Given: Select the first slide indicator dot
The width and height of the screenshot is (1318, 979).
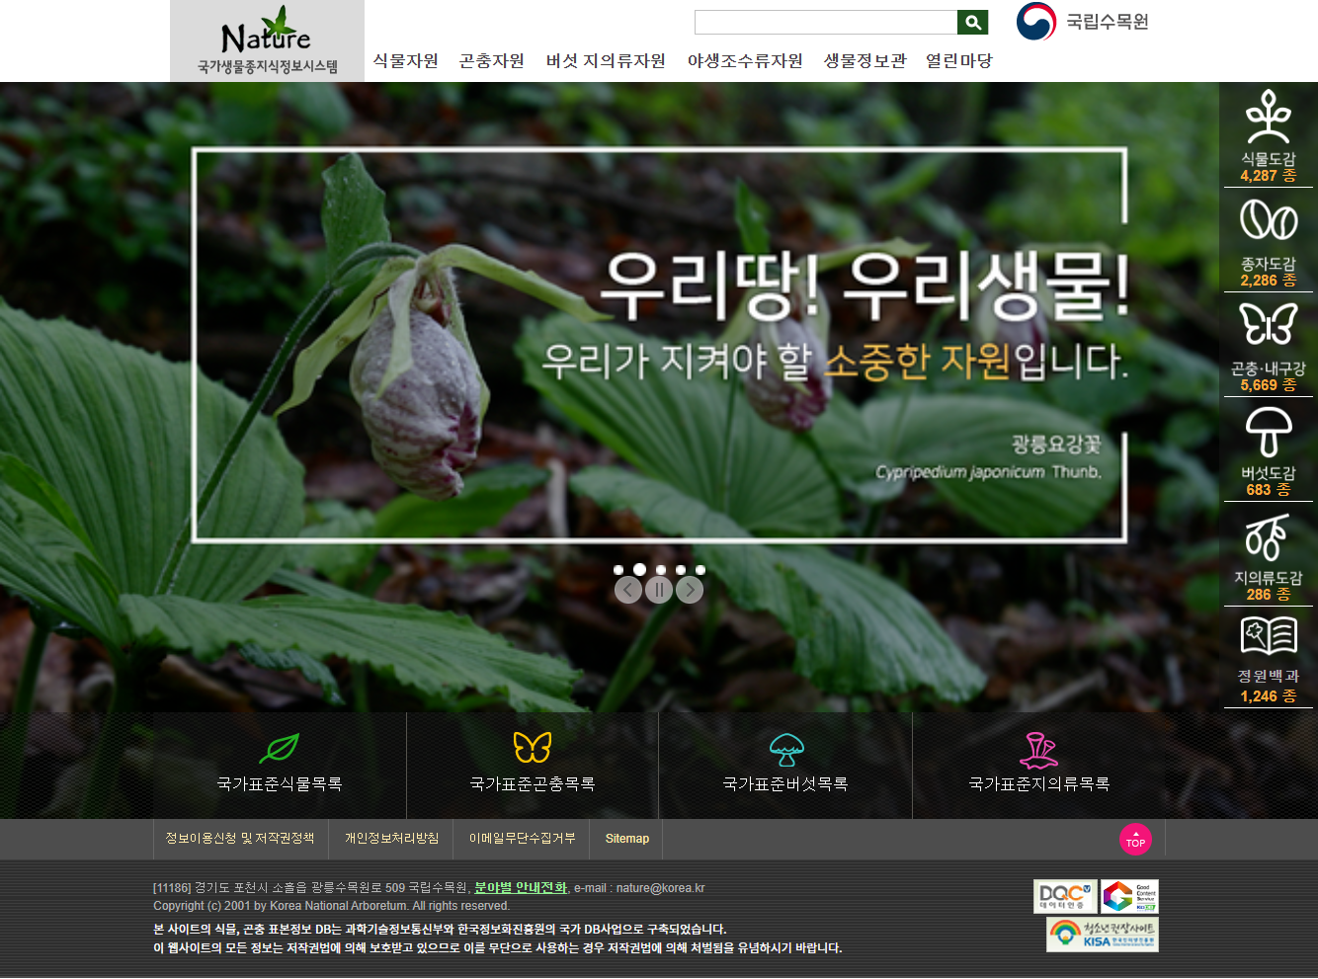Looking at the screenshot, I should (x=618, y=570).
